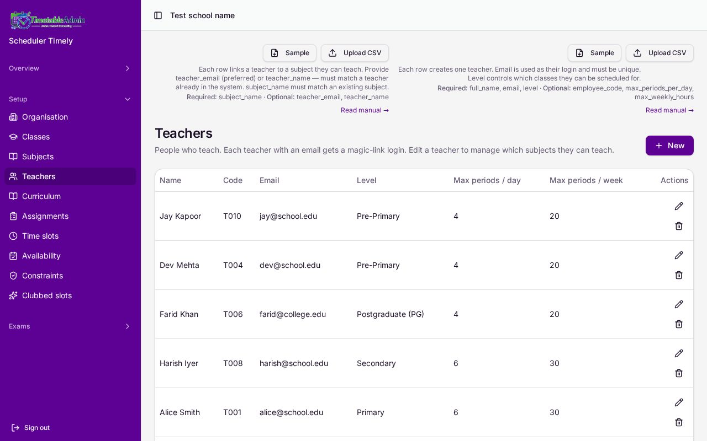707x441 pixels.
Task: Open Availability page
Action: 70,256
